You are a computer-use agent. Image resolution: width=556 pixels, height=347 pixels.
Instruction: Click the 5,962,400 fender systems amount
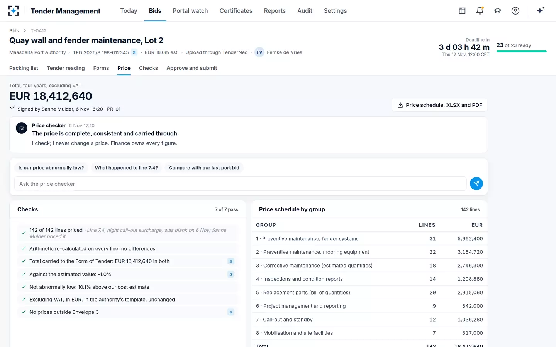(470, 239)
